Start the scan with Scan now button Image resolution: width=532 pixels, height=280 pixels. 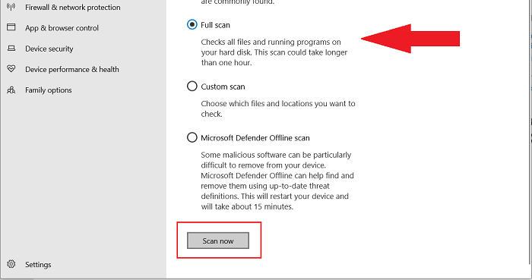(218, 241)
